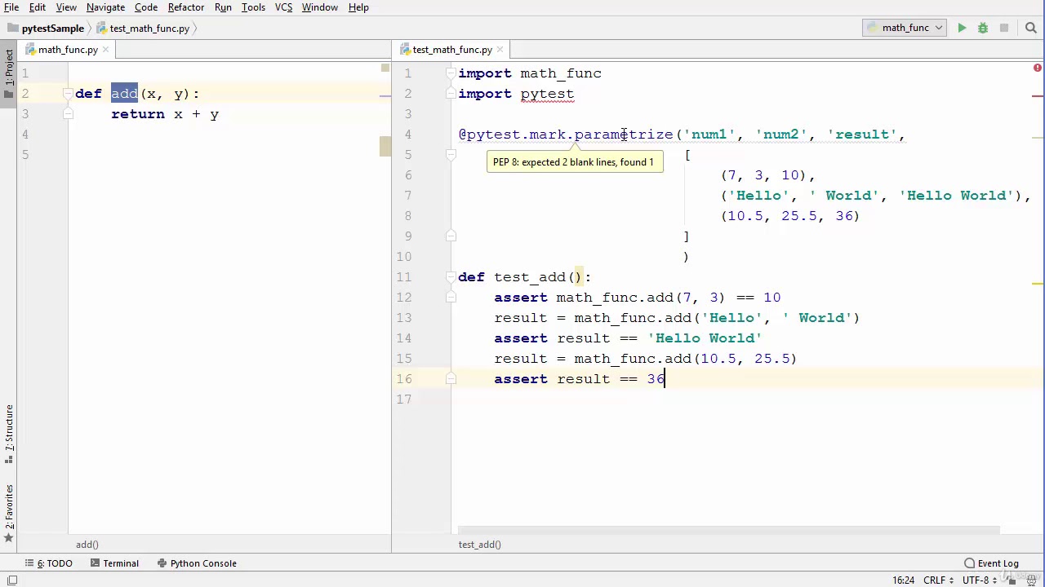
Task: Open the Code menu
Action: 146,7
